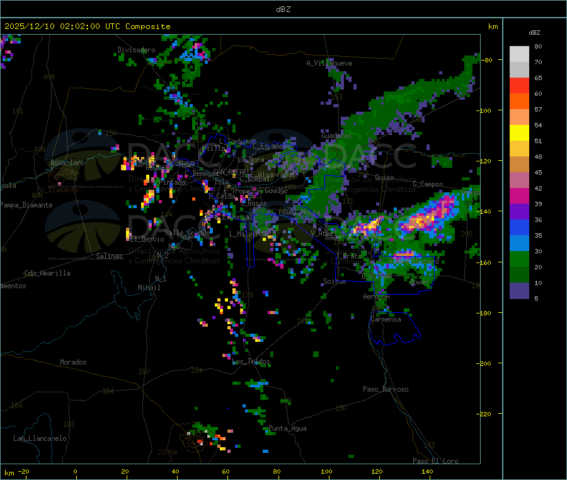Click the 'L_Malvinas' map label
Viewport: 567px width, 480px height.
click(x=248, y=234)
